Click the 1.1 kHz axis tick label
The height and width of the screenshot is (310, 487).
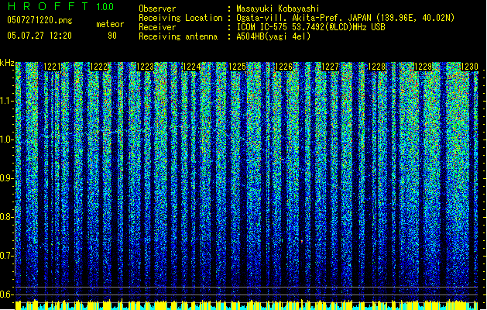[6, 101]
